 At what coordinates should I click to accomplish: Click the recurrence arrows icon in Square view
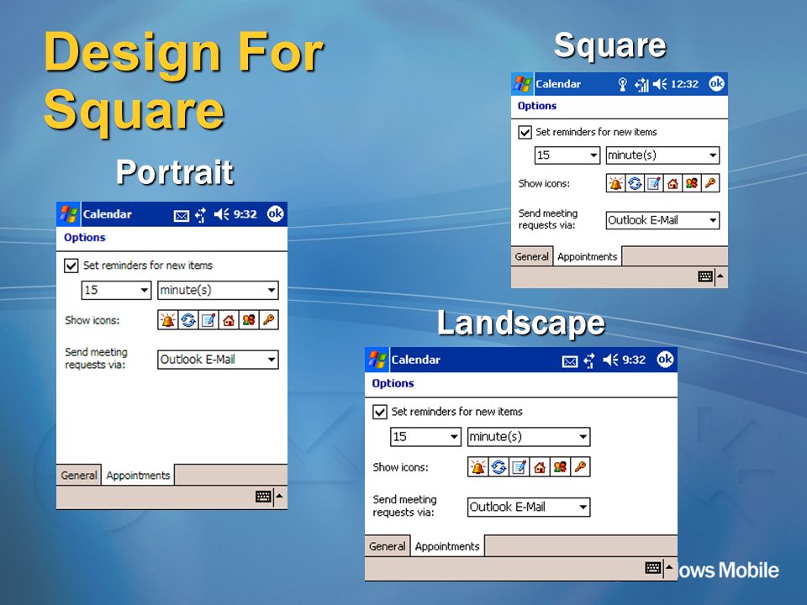[635, 183]
